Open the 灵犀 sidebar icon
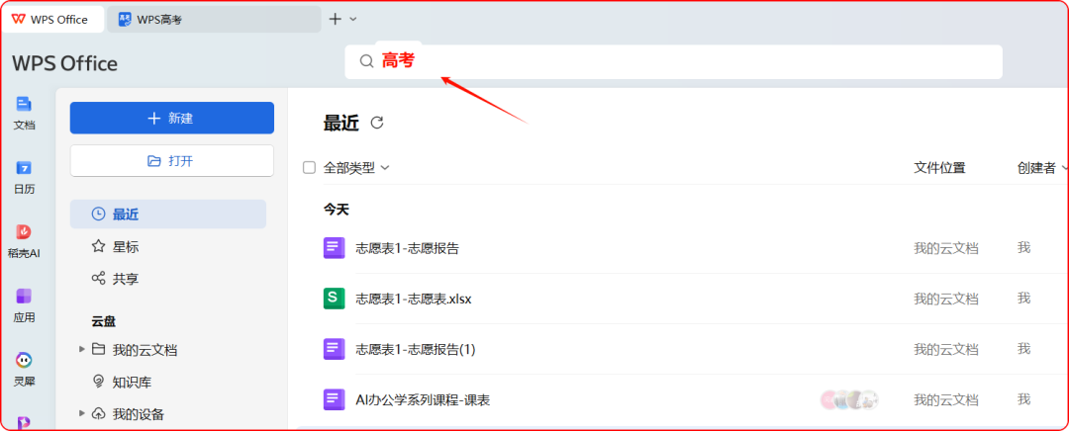This screenshot has height=431, width=1069. click(x=24, y=369)
